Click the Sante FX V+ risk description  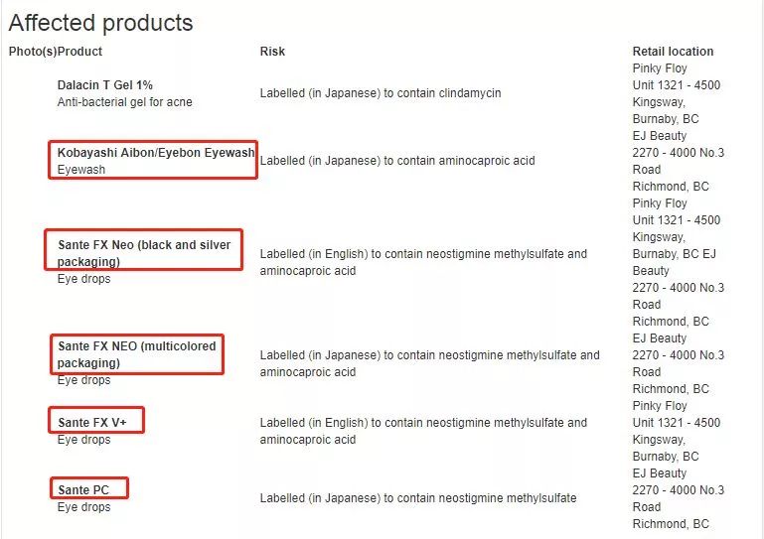pos(423,431)
